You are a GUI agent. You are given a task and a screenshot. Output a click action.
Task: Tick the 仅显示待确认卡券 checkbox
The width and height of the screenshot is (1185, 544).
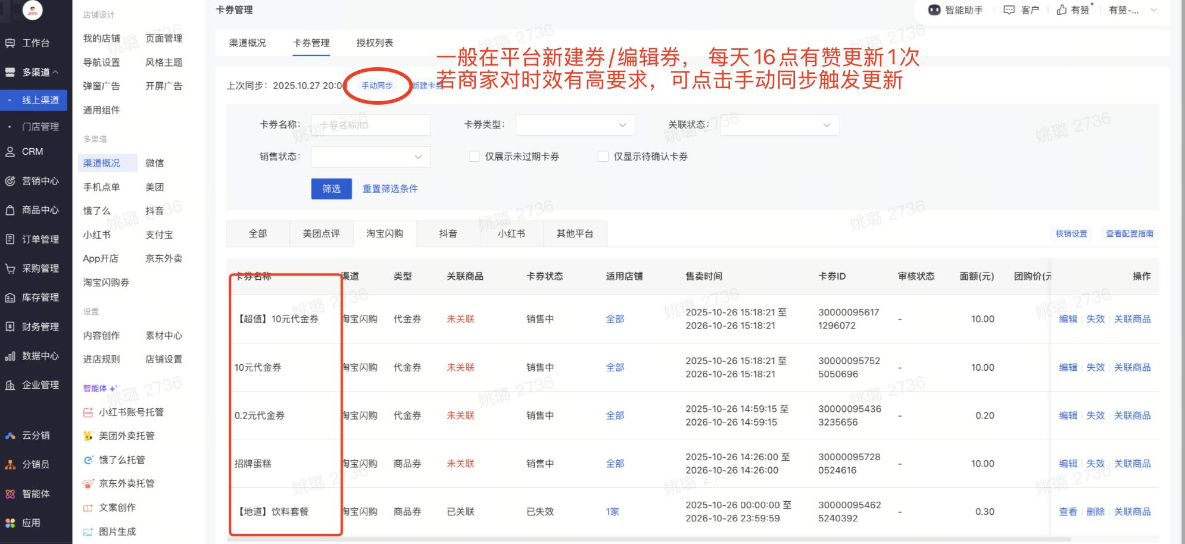(603, 157)
